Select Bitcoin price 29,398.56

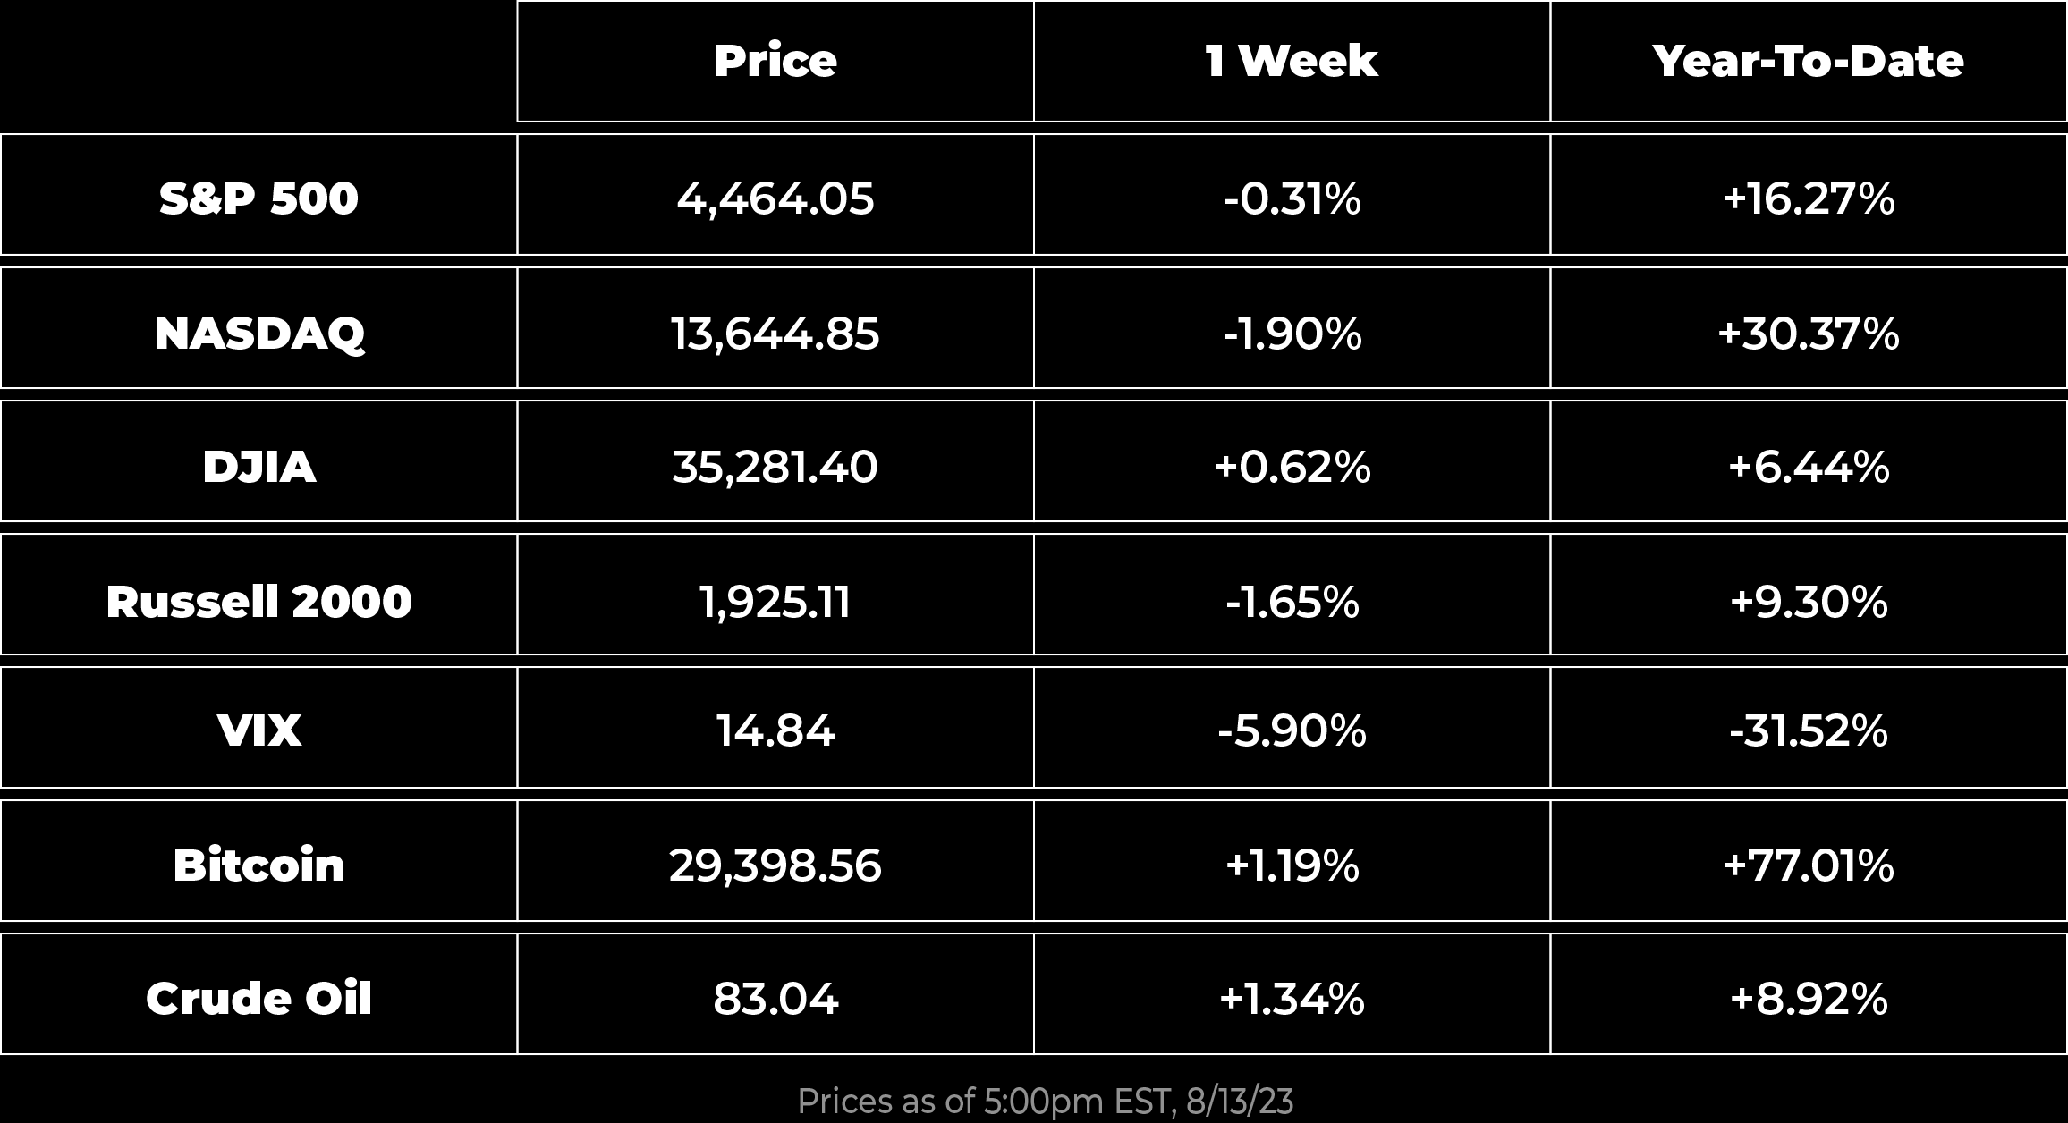click(x=775, y=865)
